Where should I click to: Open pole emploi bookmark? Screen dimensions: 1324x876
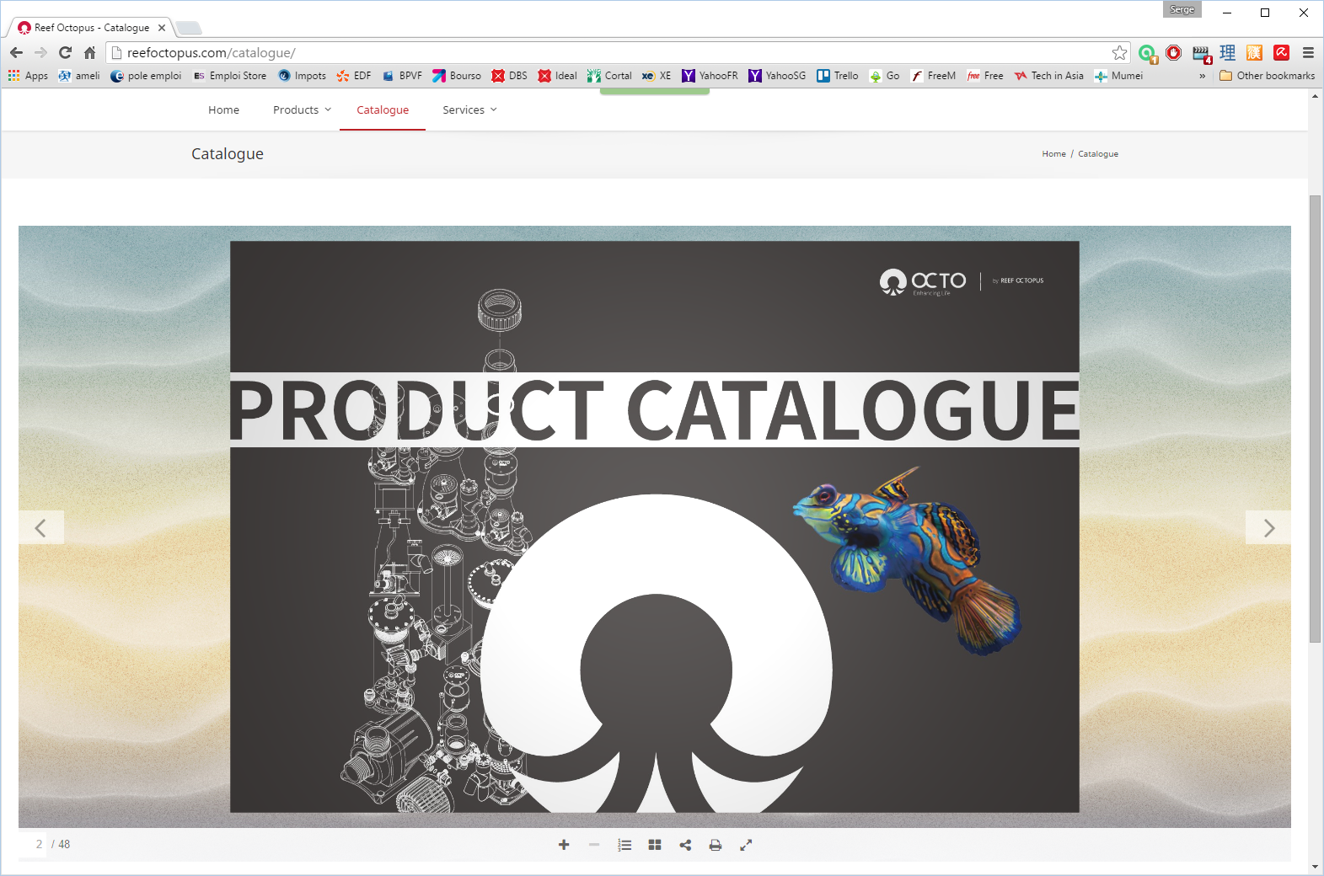coord(146,76)
